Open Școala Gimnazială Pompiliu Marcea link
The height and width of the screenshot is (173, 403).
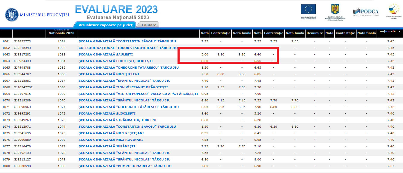coord(125,166)
